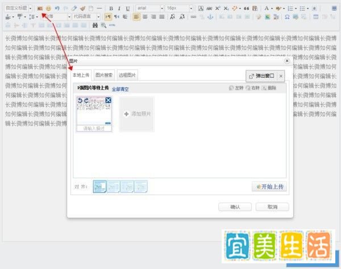341x269 pixels.
Task: Insert an unordered list
Action: tap(302, 9)
